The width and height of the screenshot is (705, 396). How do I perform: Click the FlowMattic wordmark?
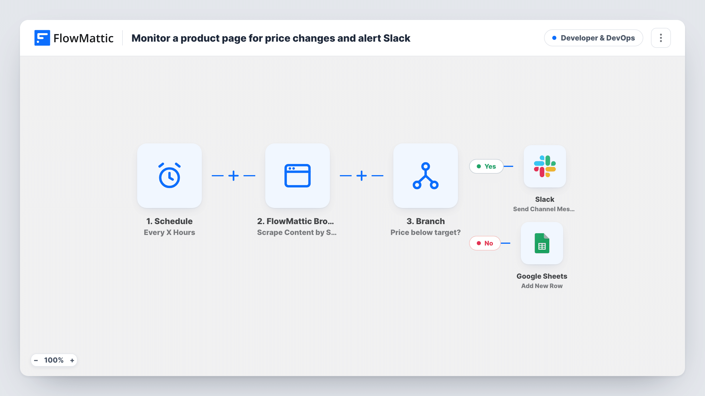click(x=83, y=38)
